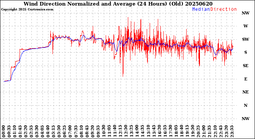Click the 08:10 time axis label
This screenshot has width=255, height=139.
[81, 132]
